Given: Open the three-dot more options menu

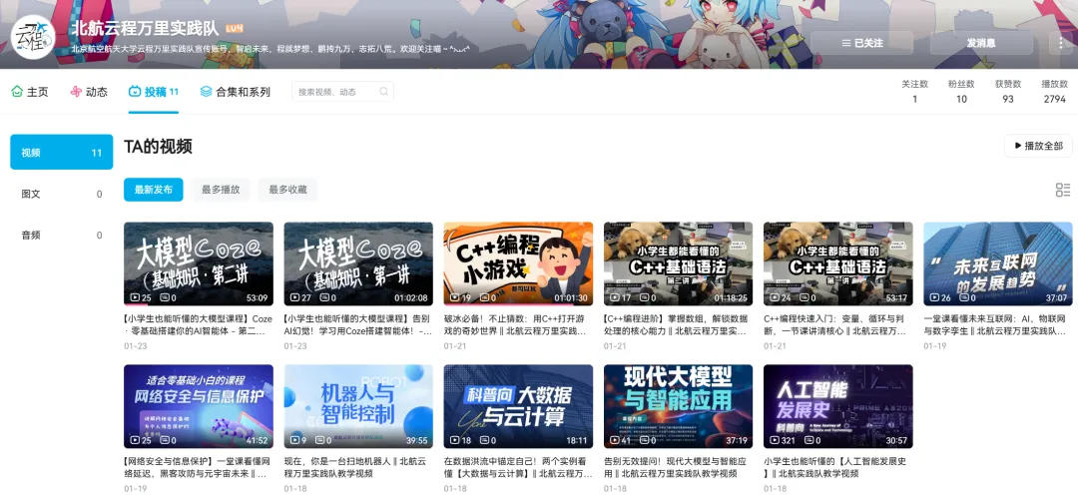Looking at the screenshot, I should click(1061, 43).
